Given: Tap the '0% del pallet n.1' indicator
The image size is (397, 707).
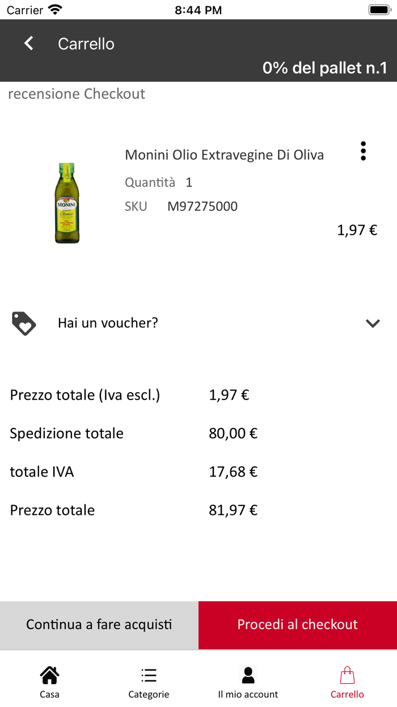Looking at the screenshot, I should click(x=324, y=68).
